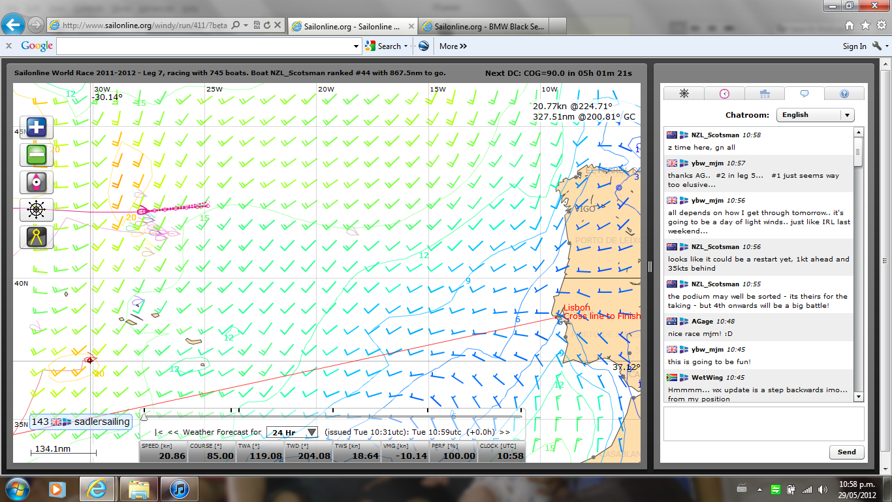Click the SPEED readout cell
Viewport: 892px width, 502px height.
(x=163, y=451)
